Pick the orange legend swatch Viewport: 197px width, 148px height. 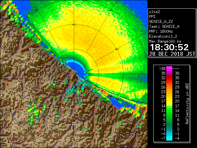click(169, 87)
